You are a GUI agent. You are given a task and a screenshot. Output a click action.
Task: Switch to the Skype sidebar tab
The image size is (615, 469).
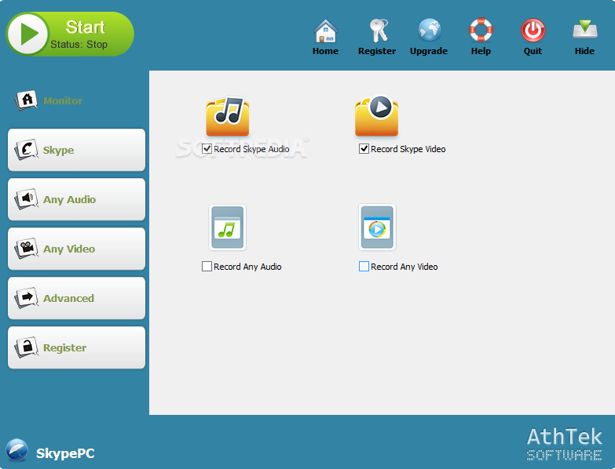76,150
